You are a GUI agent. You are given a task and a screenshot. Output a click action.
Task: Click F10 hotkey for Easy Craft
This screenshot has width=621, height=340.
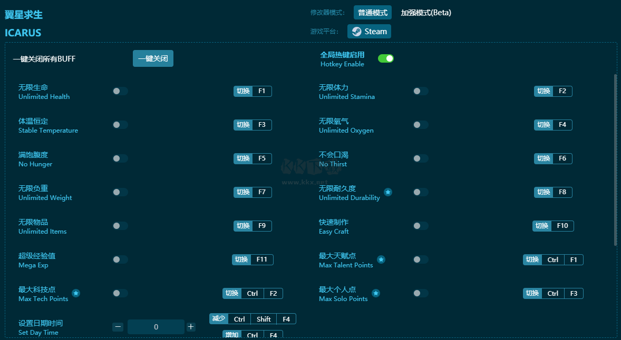pyautogui.click(x=562, y=226)
